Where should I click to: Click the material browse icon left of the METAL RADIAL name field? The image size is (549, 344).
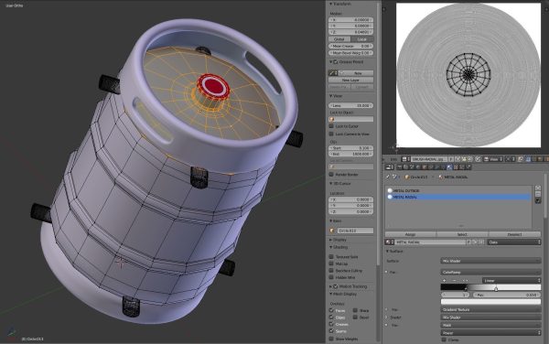(389, 242)
